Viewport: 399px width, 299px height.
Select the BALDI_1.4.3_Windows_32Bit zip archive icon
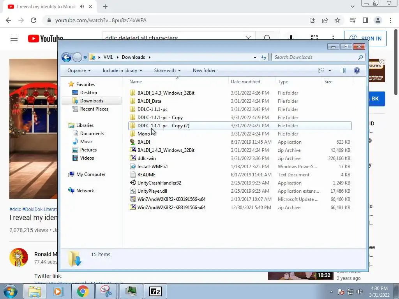(132, 150)
